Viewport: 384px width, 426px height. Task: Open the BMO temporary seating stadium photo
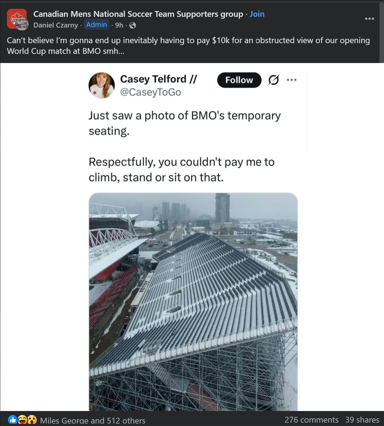point(193,301)
